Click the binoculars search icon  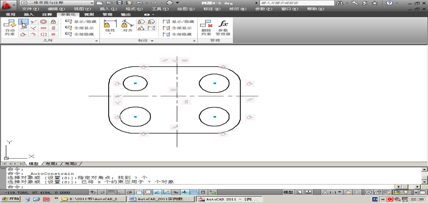click(x=340, y=3)
